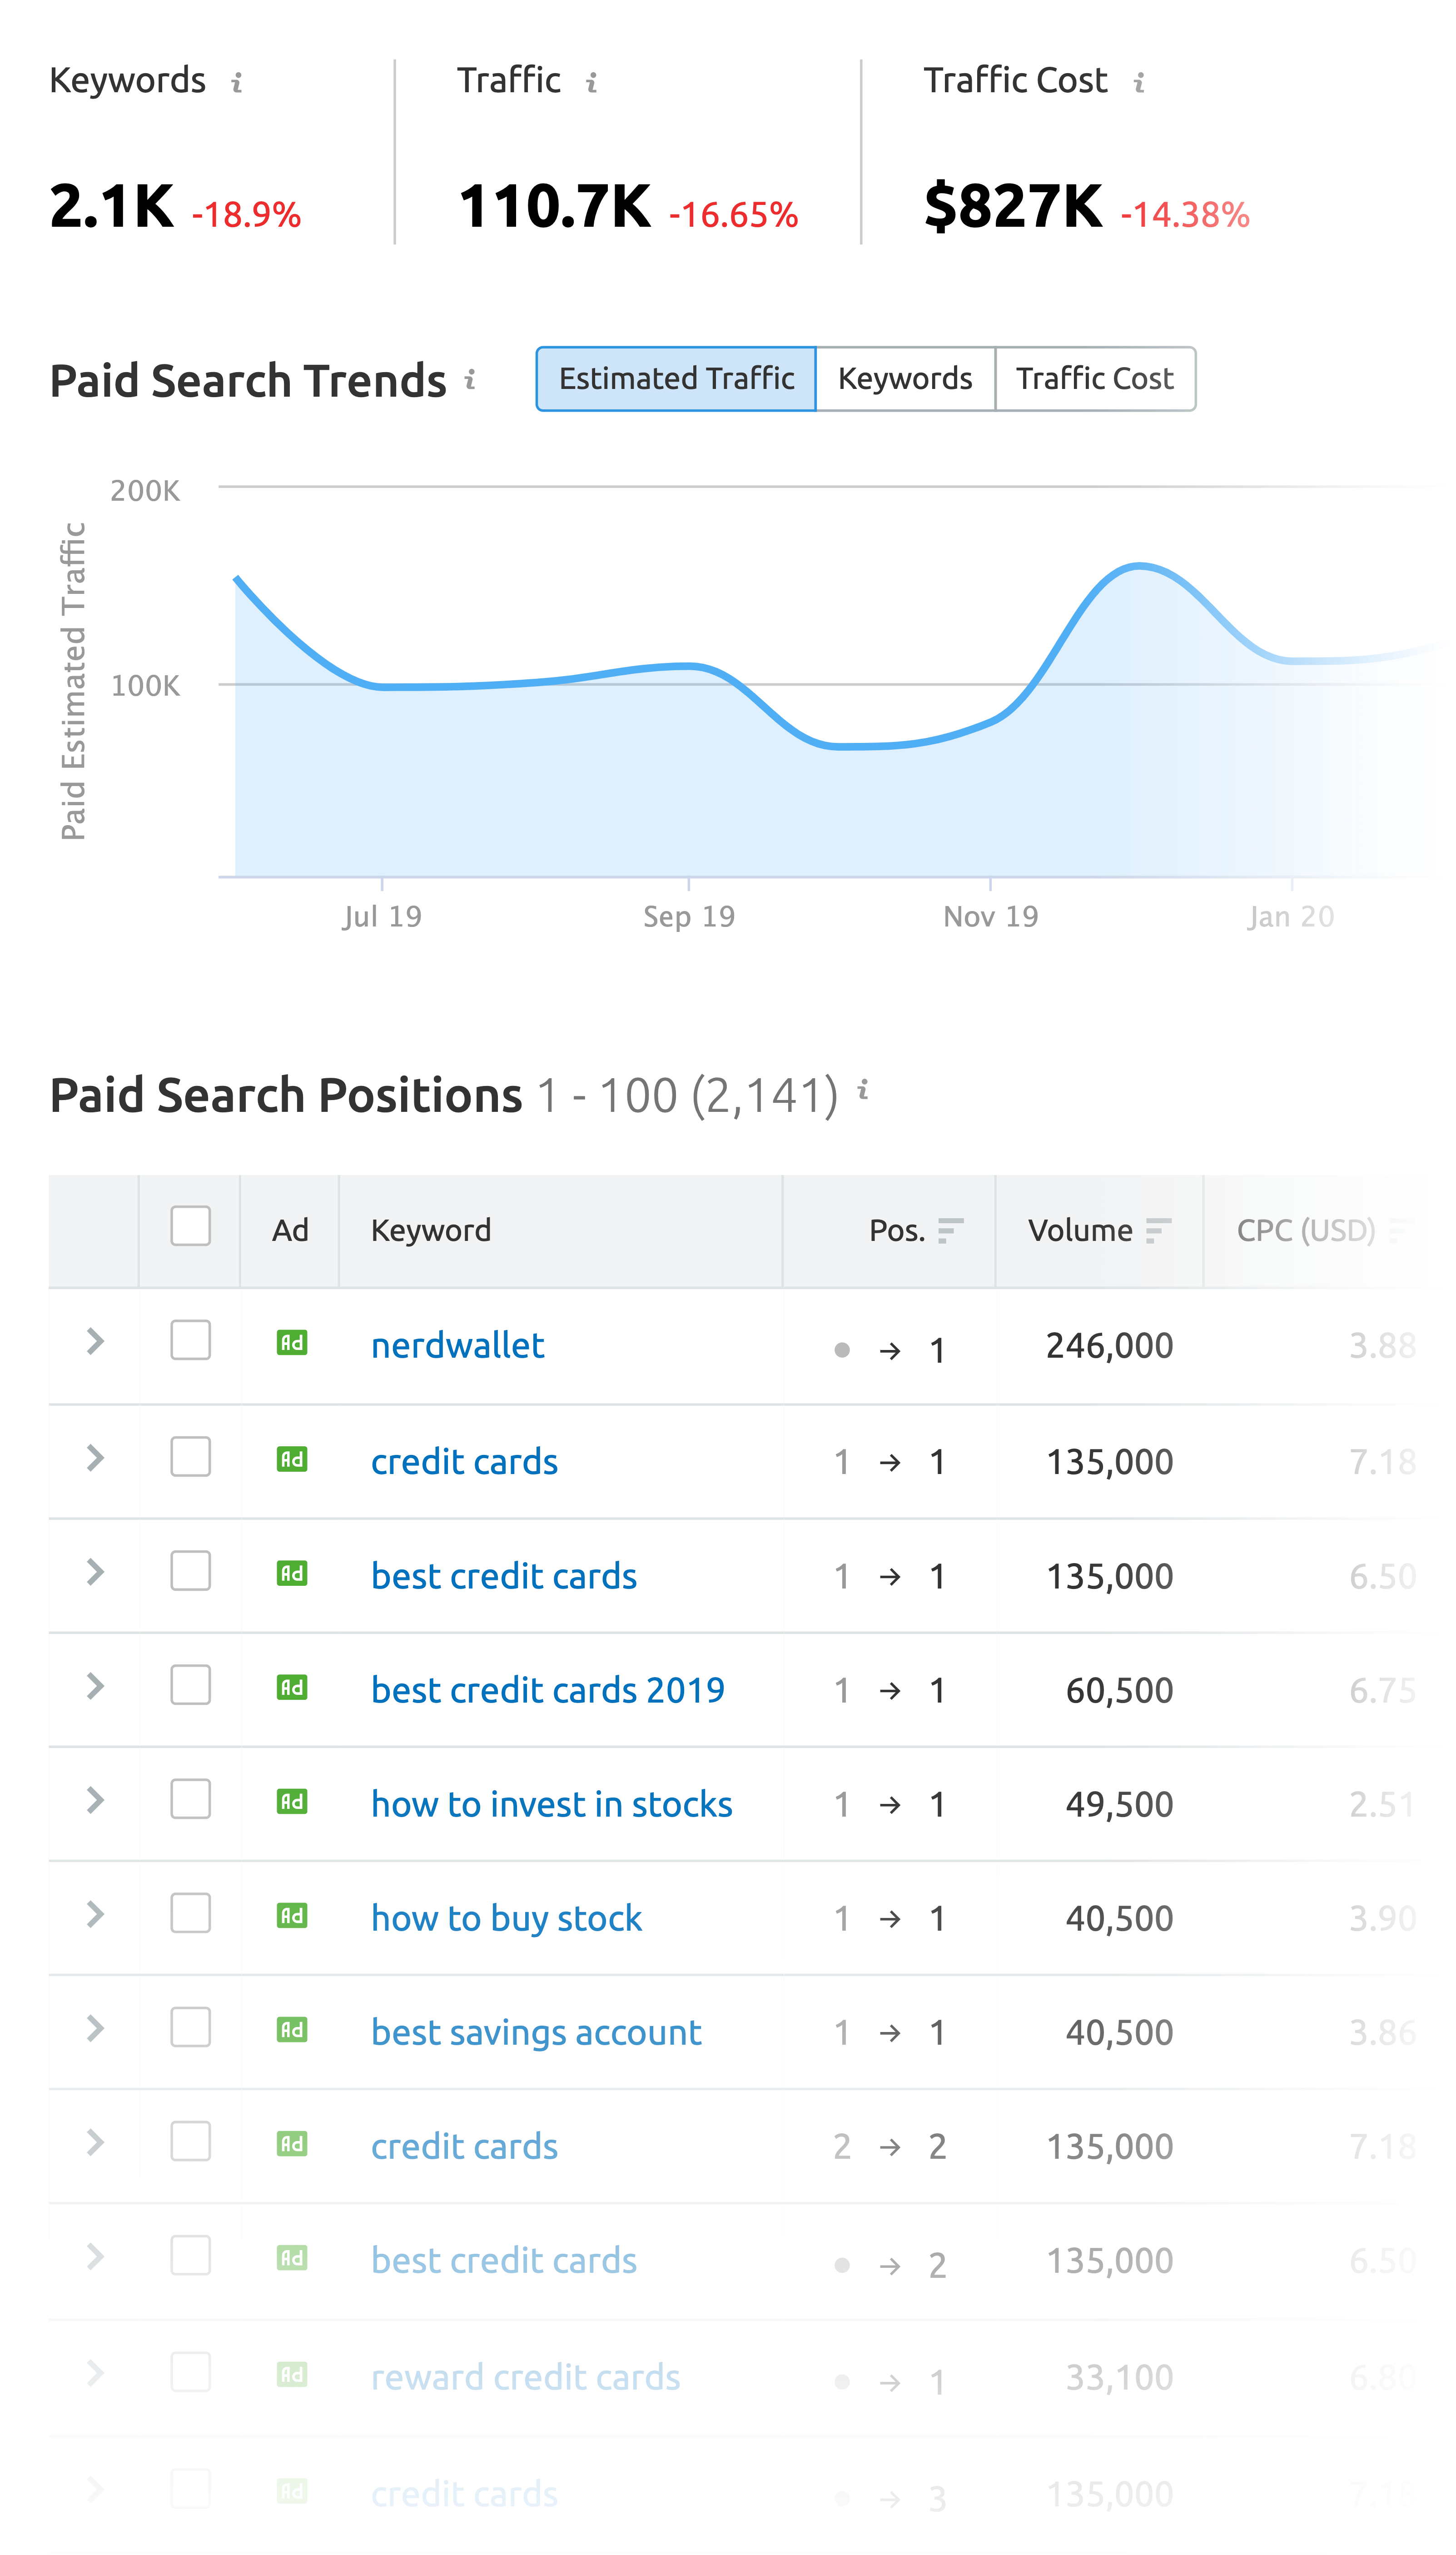
Task: Expand the best savings account row
Action: 95,2028
